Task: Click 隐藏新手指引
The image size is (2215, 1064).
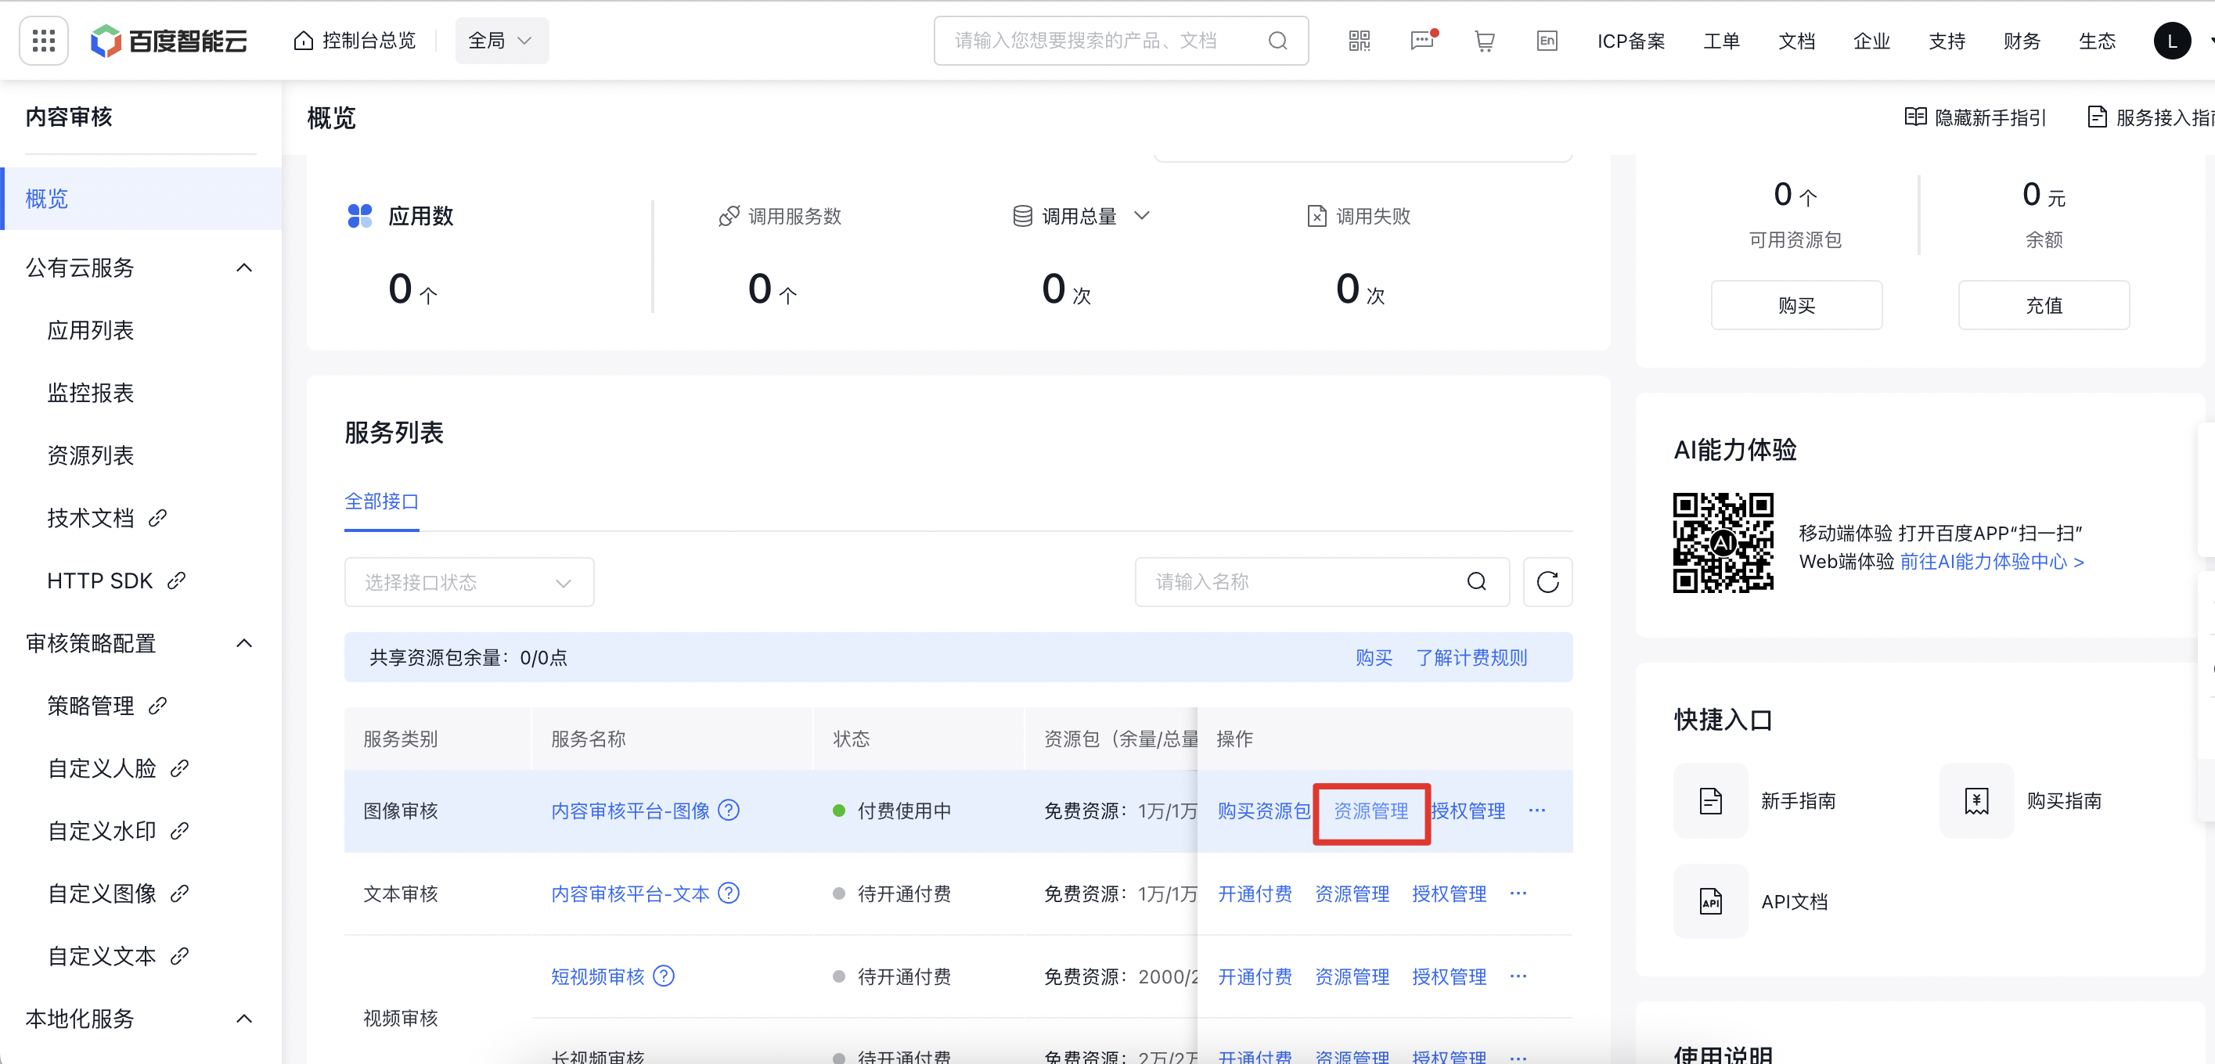Action: coord(1975,117)
